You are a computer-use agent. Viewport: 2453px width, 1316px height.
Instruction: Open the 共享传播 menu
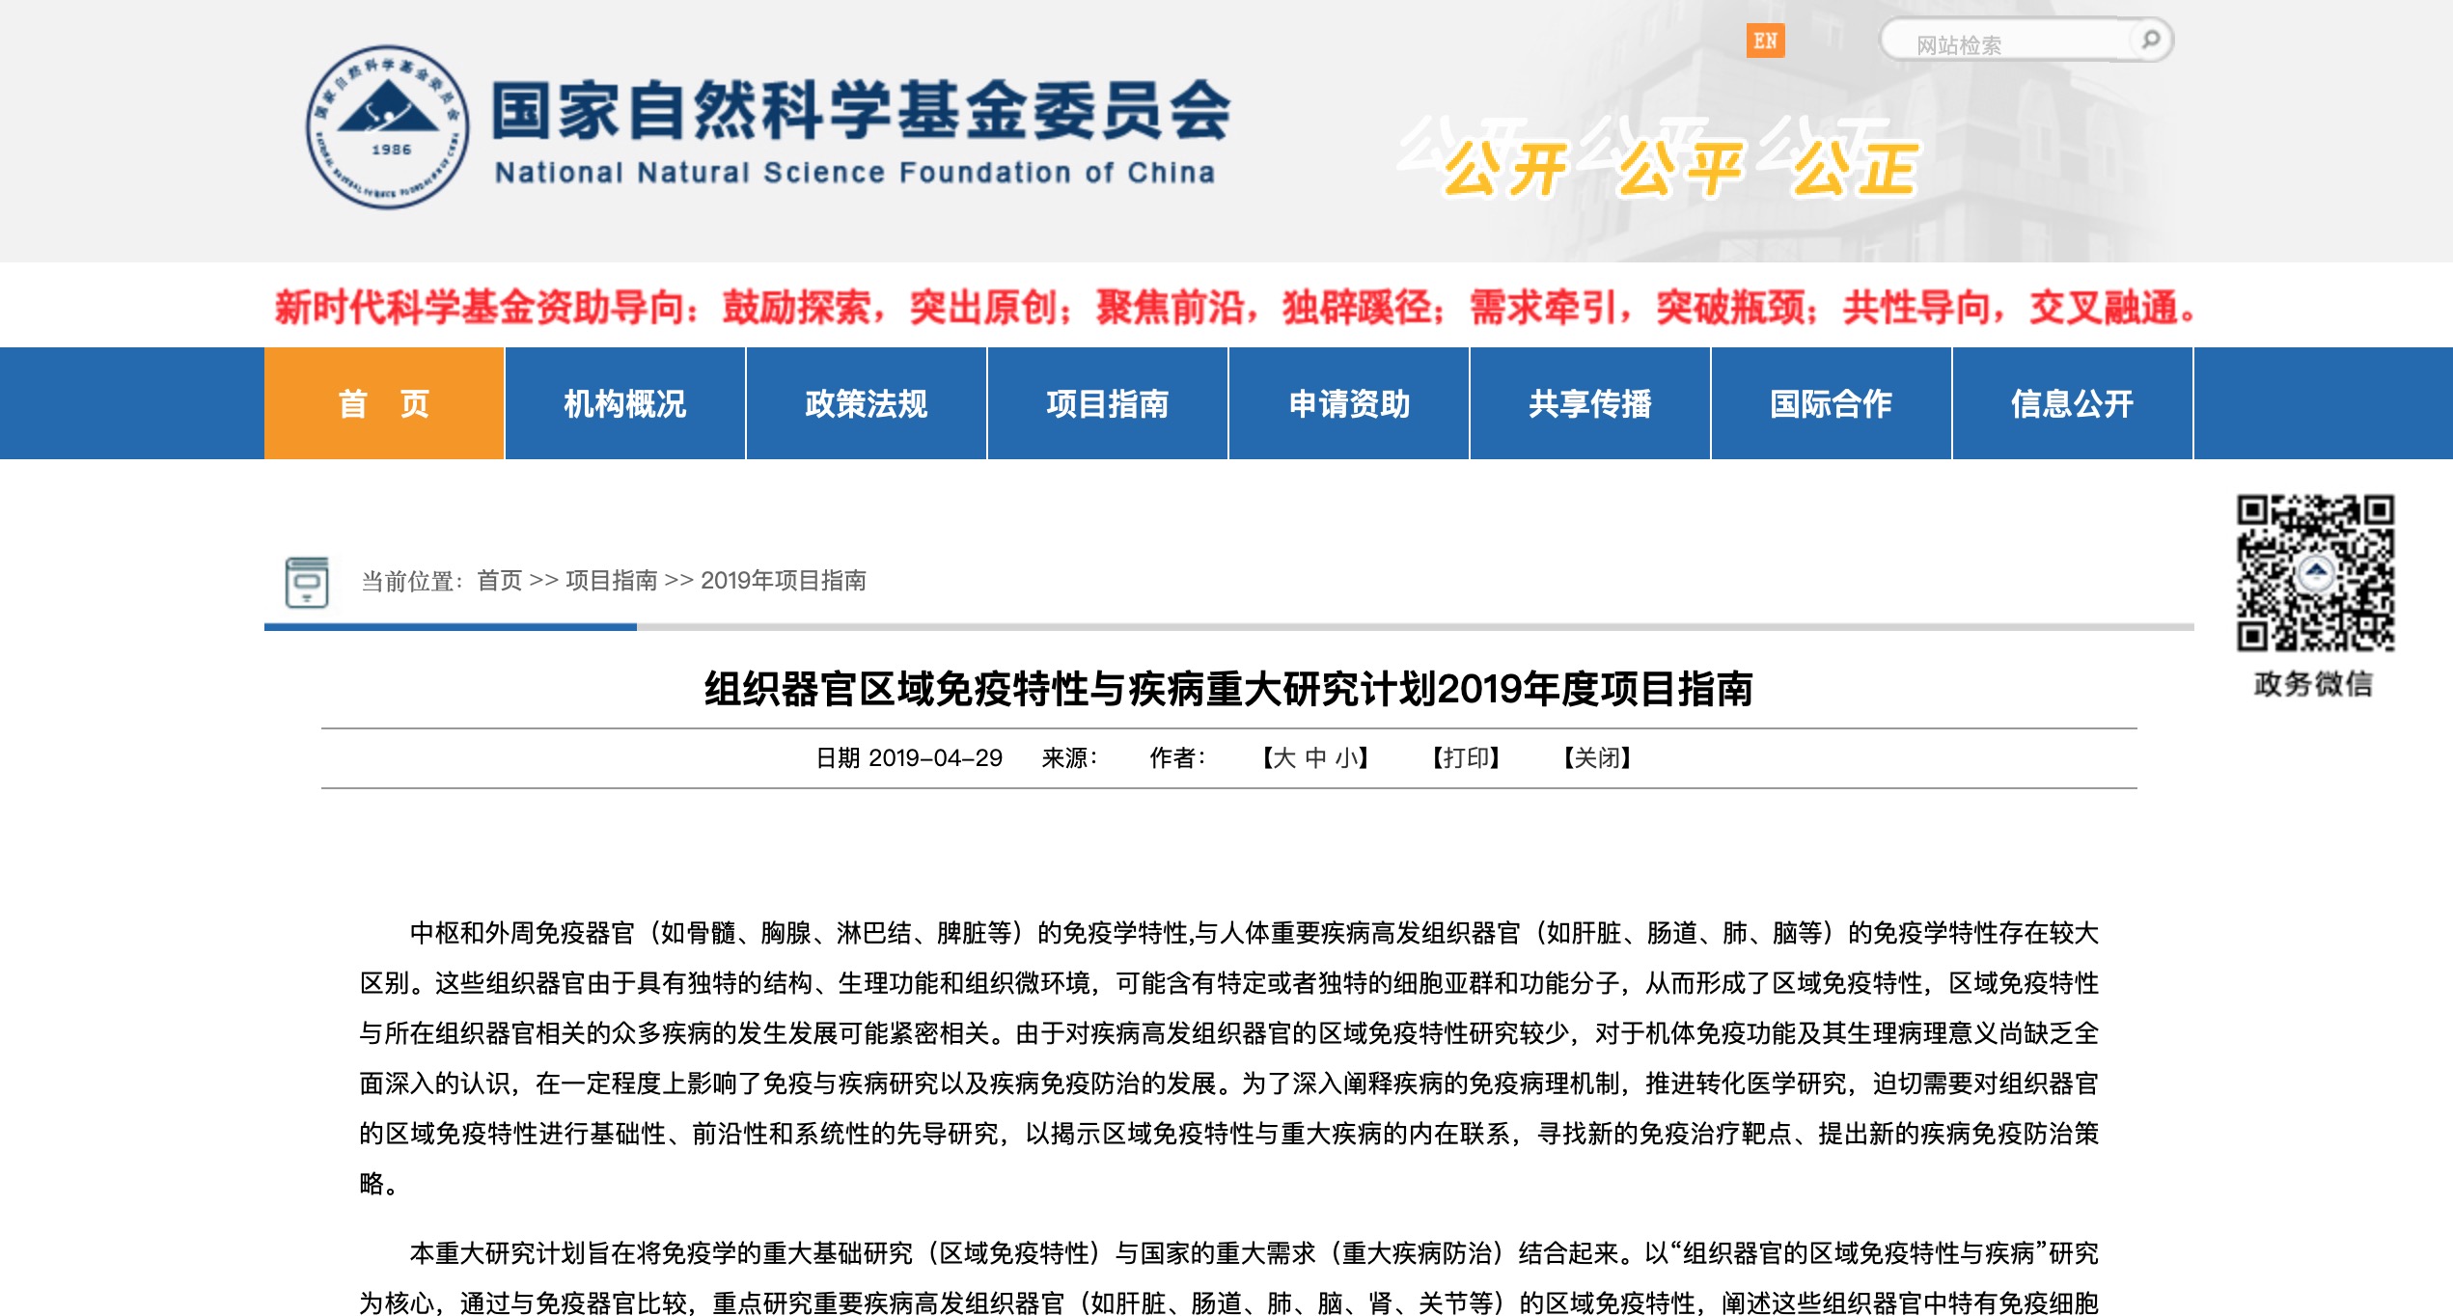pyautogui.click(x=1590, y=403)
